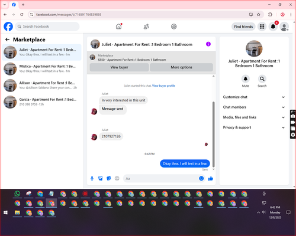The height and width of the screenshot is (236, 296).
Task: Click the browser reload icon
Action: 22,15
